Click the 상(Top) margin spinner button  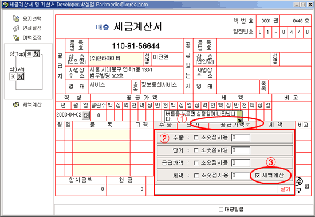coord(36,53)
